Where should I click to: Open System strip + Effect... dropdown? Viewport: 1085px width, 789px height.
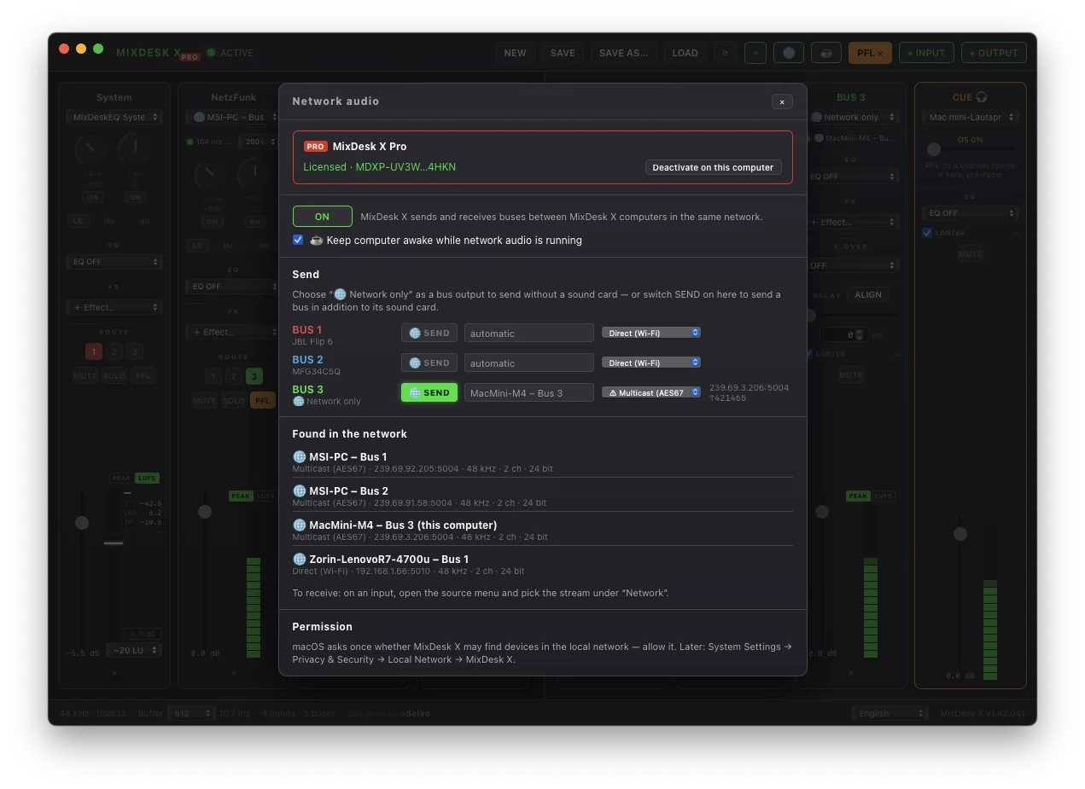114,307
